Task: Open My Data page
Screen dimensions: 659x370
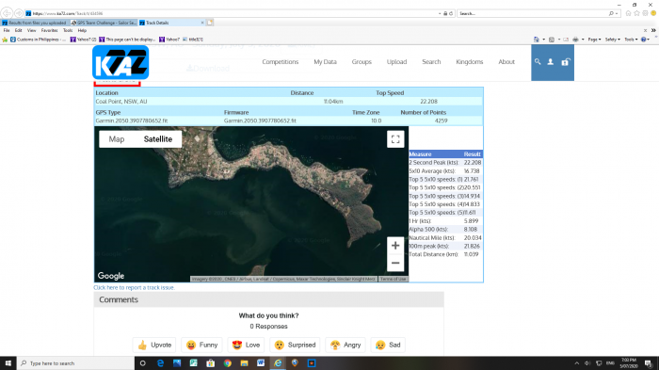Action: coord(326,62)
